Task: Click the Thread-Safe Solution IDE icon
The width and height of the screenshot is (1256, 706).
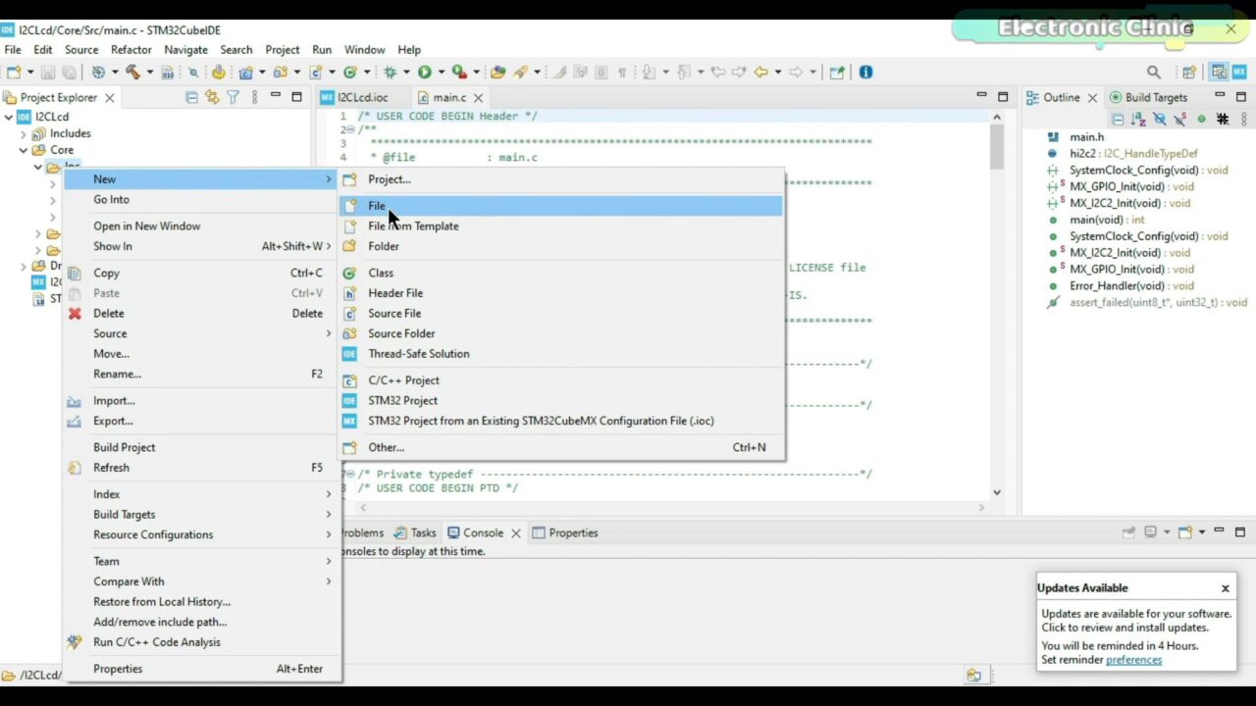Action: click(349, 354)
